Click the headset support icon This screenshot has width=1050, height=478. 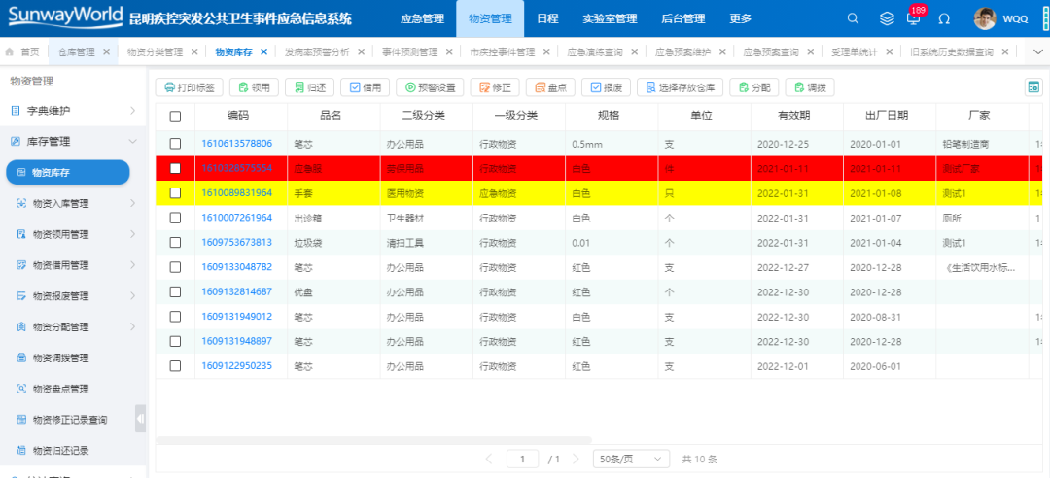(x=943, y=18)
